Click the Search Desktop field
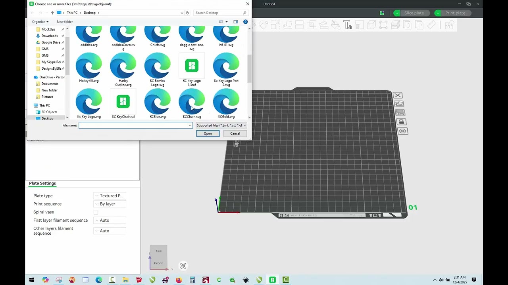Screen dimensions: 508x285 click(x=221, y=13)
